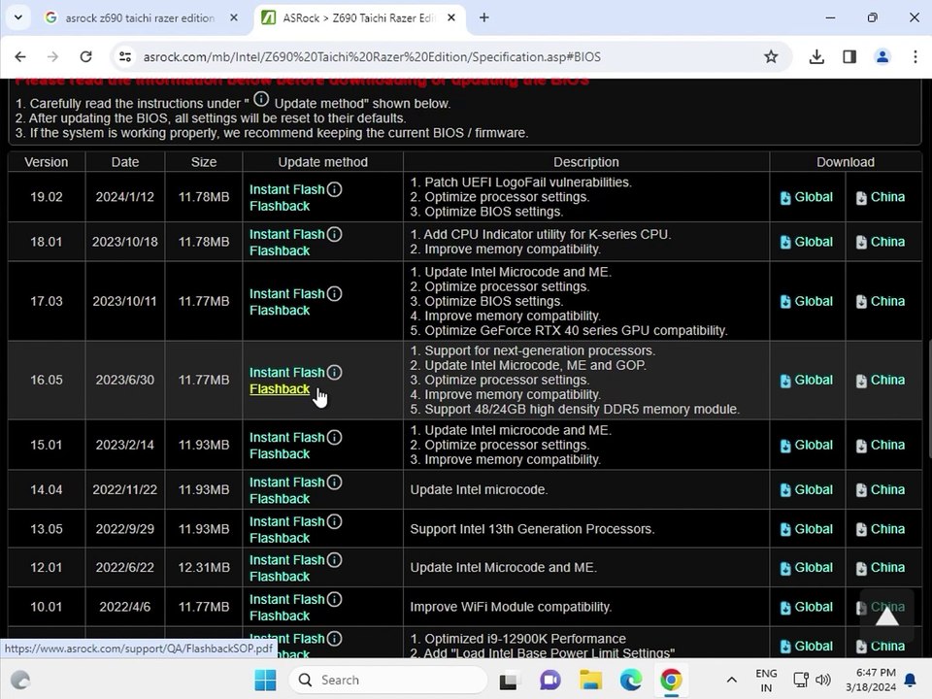Open the info icon beside Instant Flash for version 12.01
The width and height of the screenshot is (932, 699).
coord(335,560)
